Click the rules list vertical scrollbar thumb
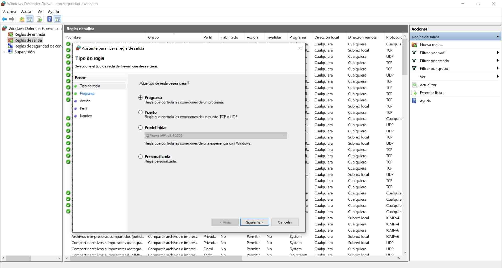The image size is (502, 268). tap(405, 57)
